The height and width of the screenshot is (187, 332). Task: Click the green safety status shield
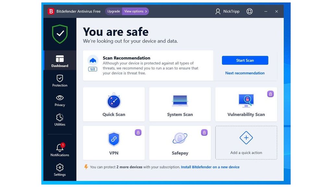click(x=60, y=34)
